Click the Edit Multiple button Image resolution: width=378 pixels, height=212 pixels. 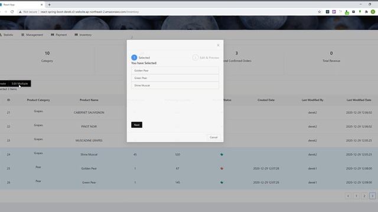tap(19, 84)
